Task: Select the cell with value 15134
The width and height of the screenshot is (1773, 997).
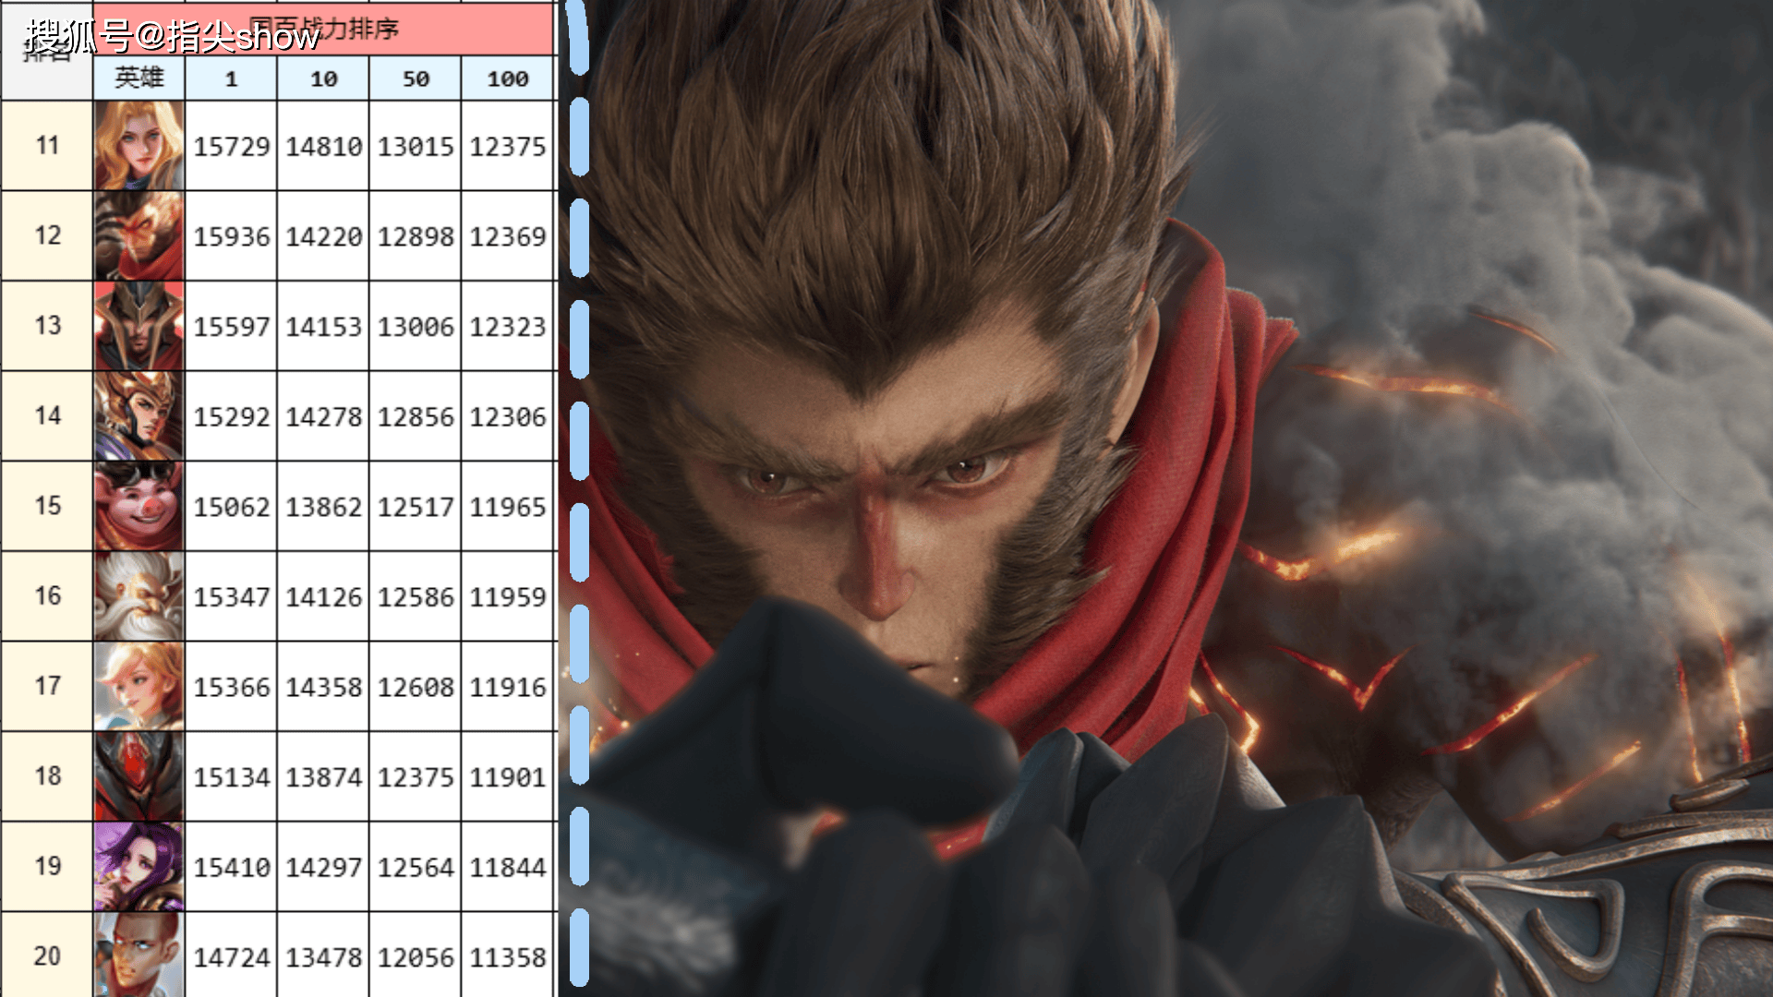Action: [x=231, y=777]
